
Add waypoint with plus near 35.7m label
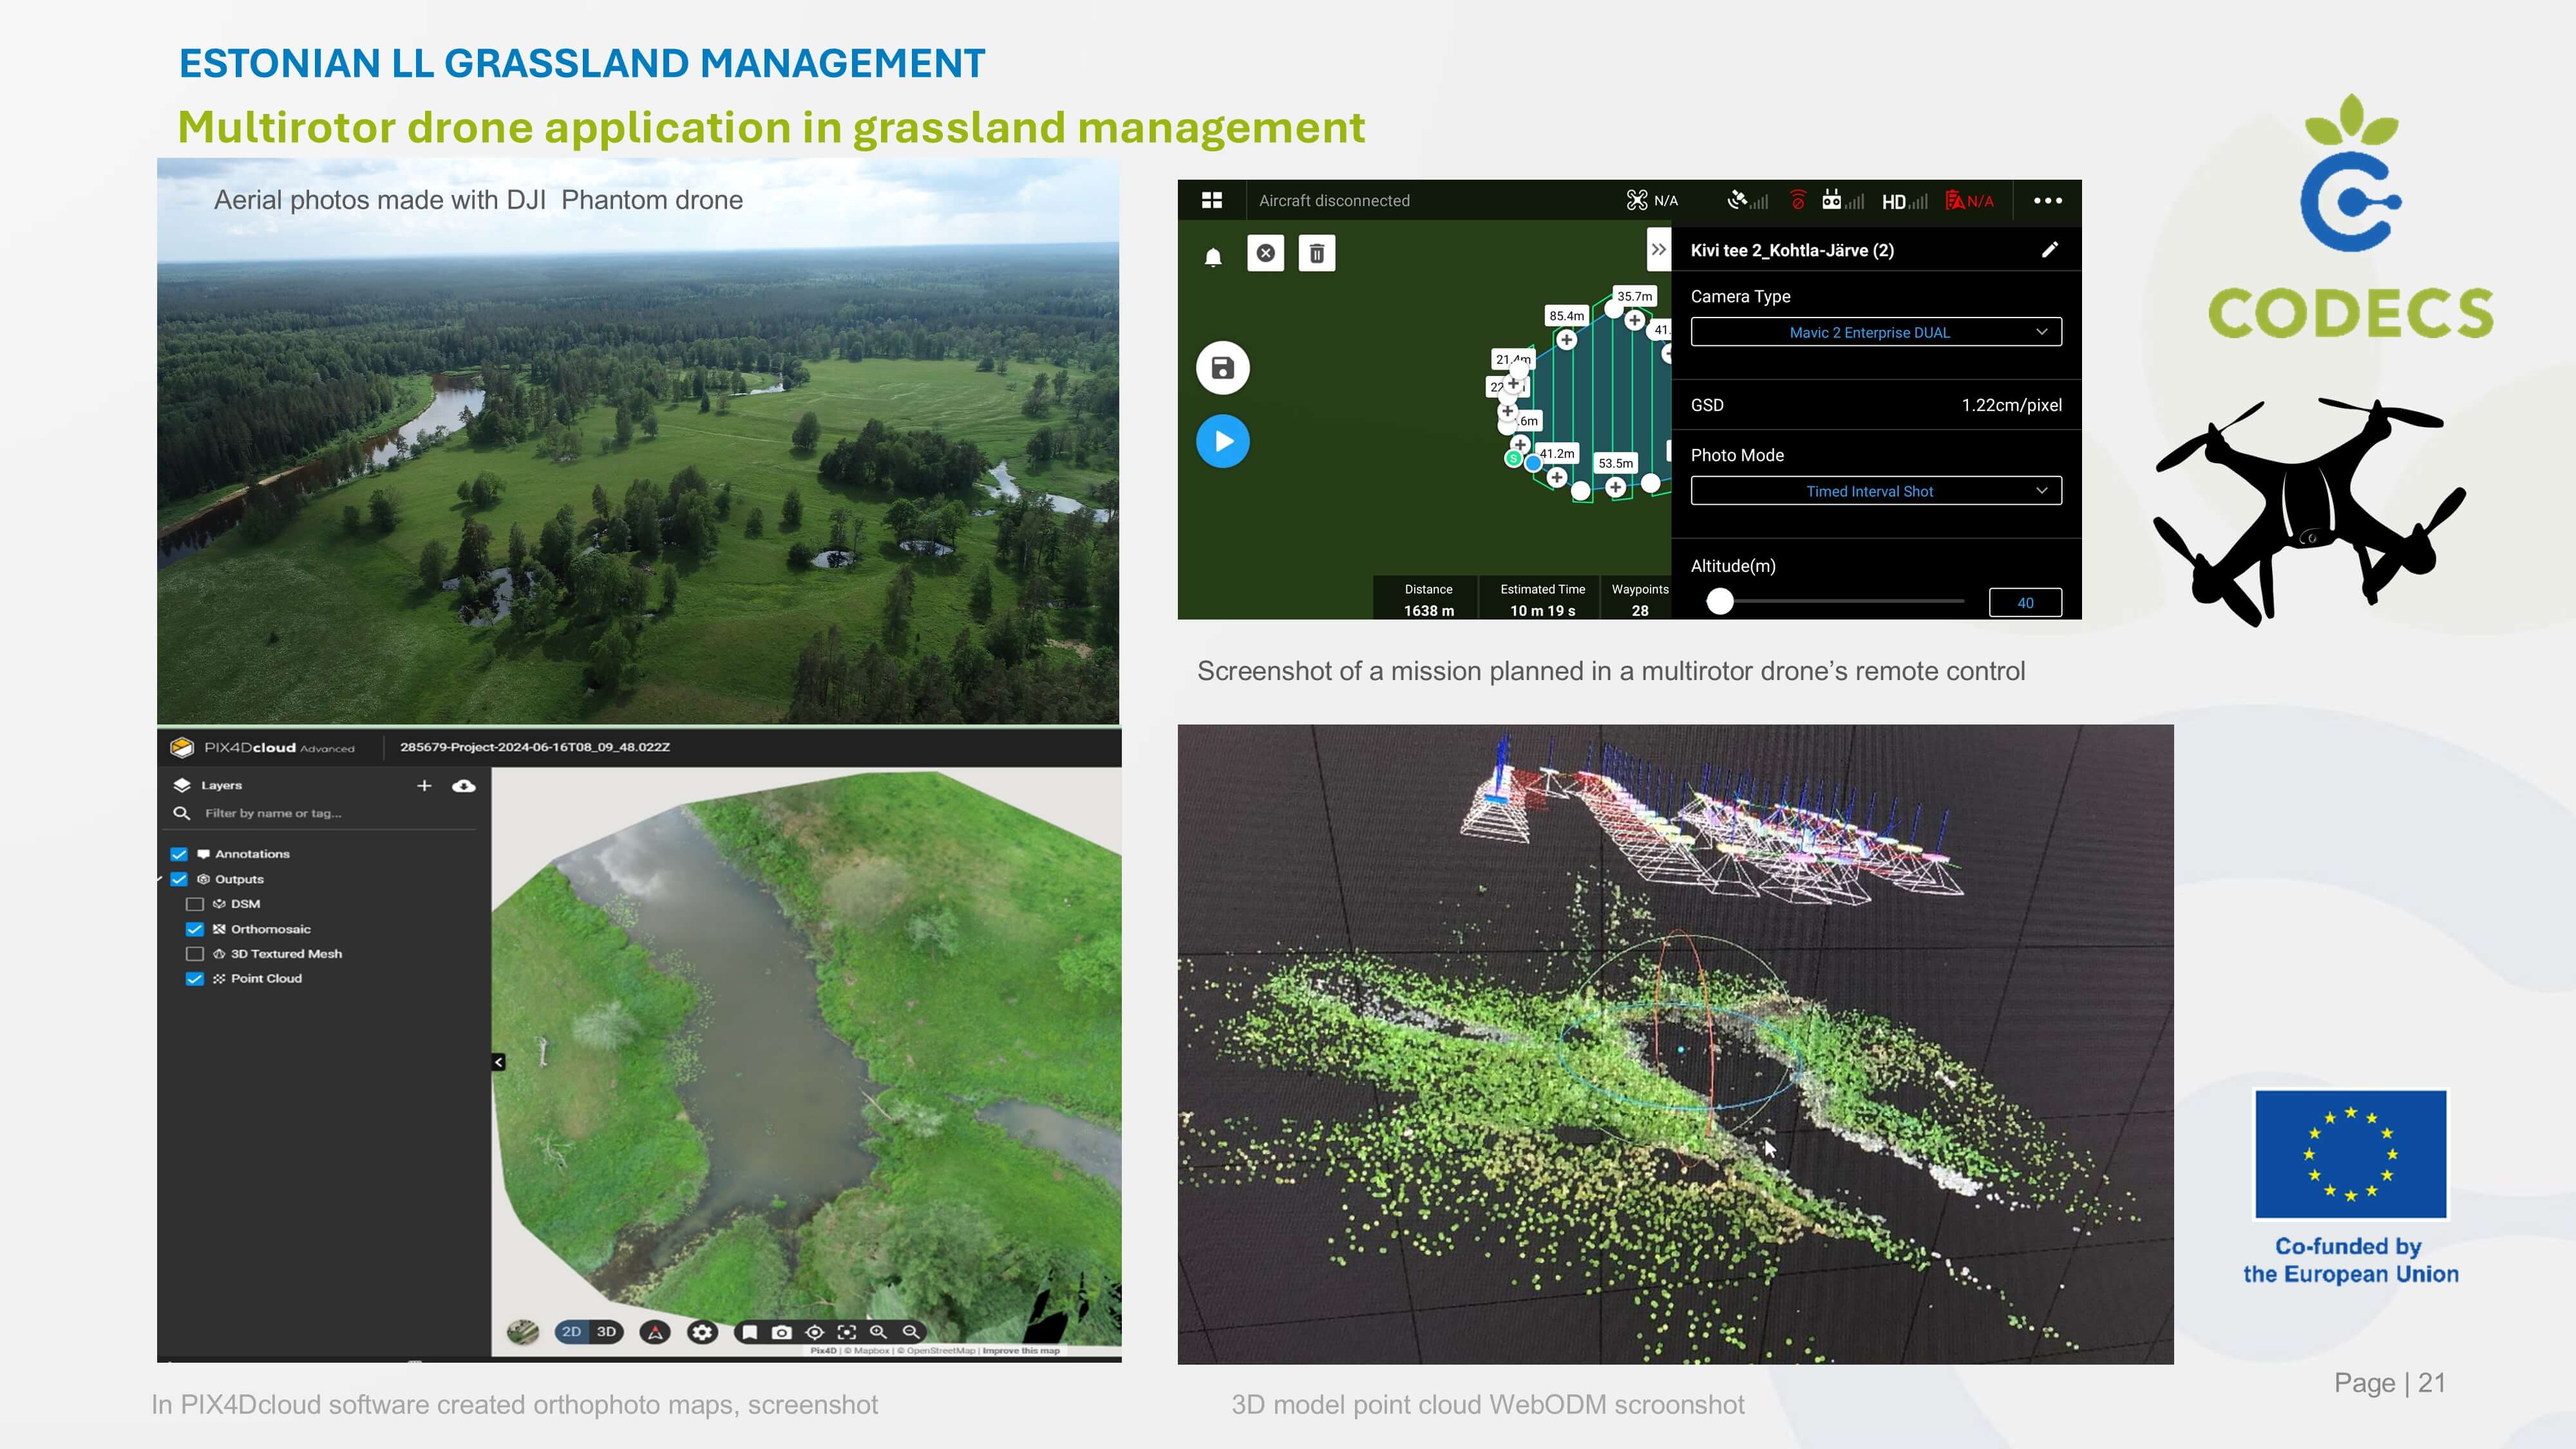click(x=1634, y=320)
